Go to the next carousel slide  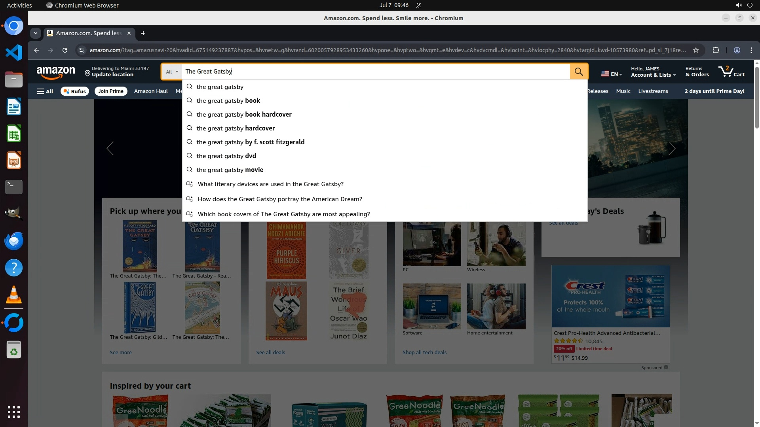click(672, 148)
